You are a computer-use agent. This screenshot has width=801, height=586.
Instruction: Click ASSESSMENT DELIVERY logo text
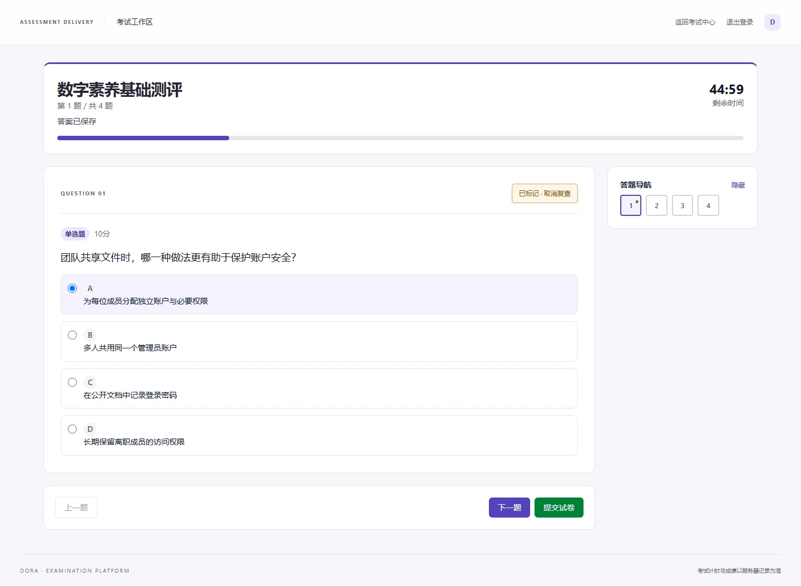[x=57, y=22]
